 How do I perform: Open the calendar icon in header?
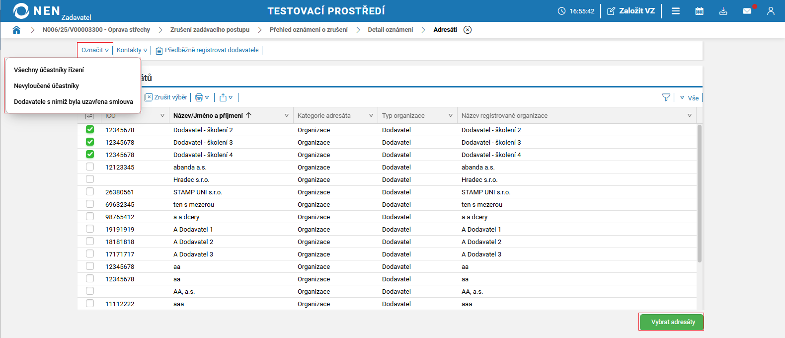[x=699, y=11]
